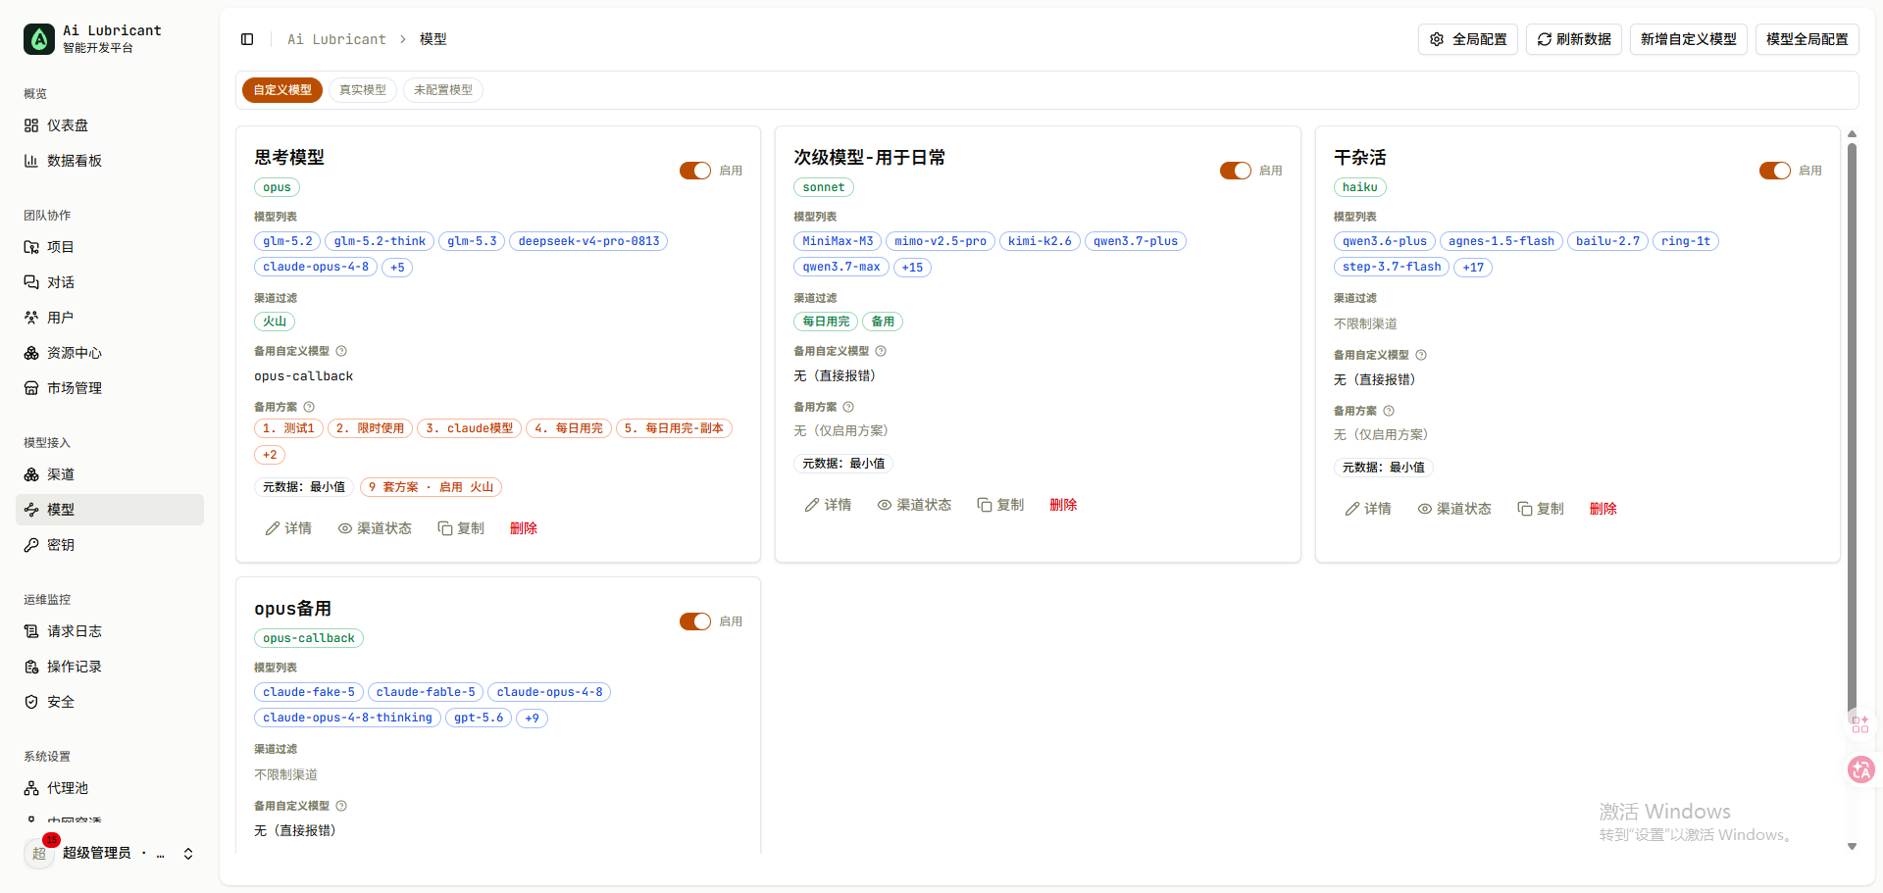Expand +2 more 备用方案 in 思考模型
Screen dimensions: 1883x893
point(270,455)
